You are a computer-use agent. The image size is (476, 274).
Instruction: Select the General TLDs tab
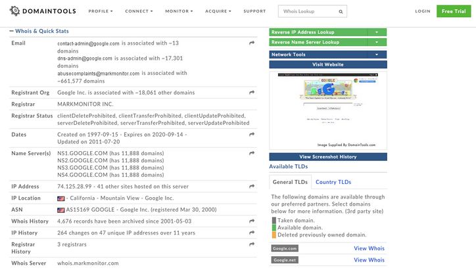(290, 182)
